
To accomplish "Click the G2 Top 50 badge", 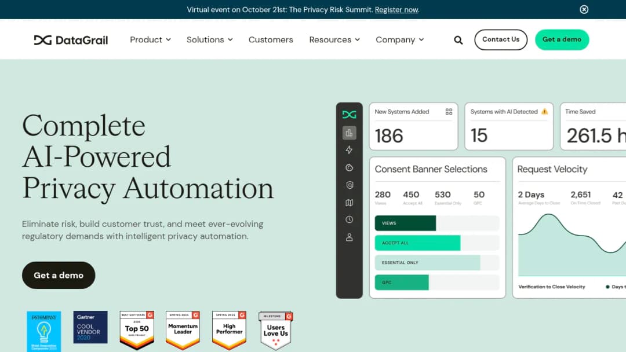I will tap(137, 331).
